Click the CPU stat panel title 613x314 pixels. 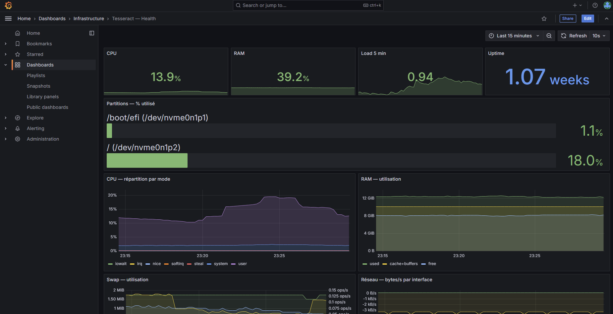click(x=112, y=53)
